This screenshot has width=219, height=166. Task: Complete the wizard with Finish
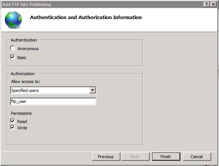pyautogui.click(x=166, y=157)
